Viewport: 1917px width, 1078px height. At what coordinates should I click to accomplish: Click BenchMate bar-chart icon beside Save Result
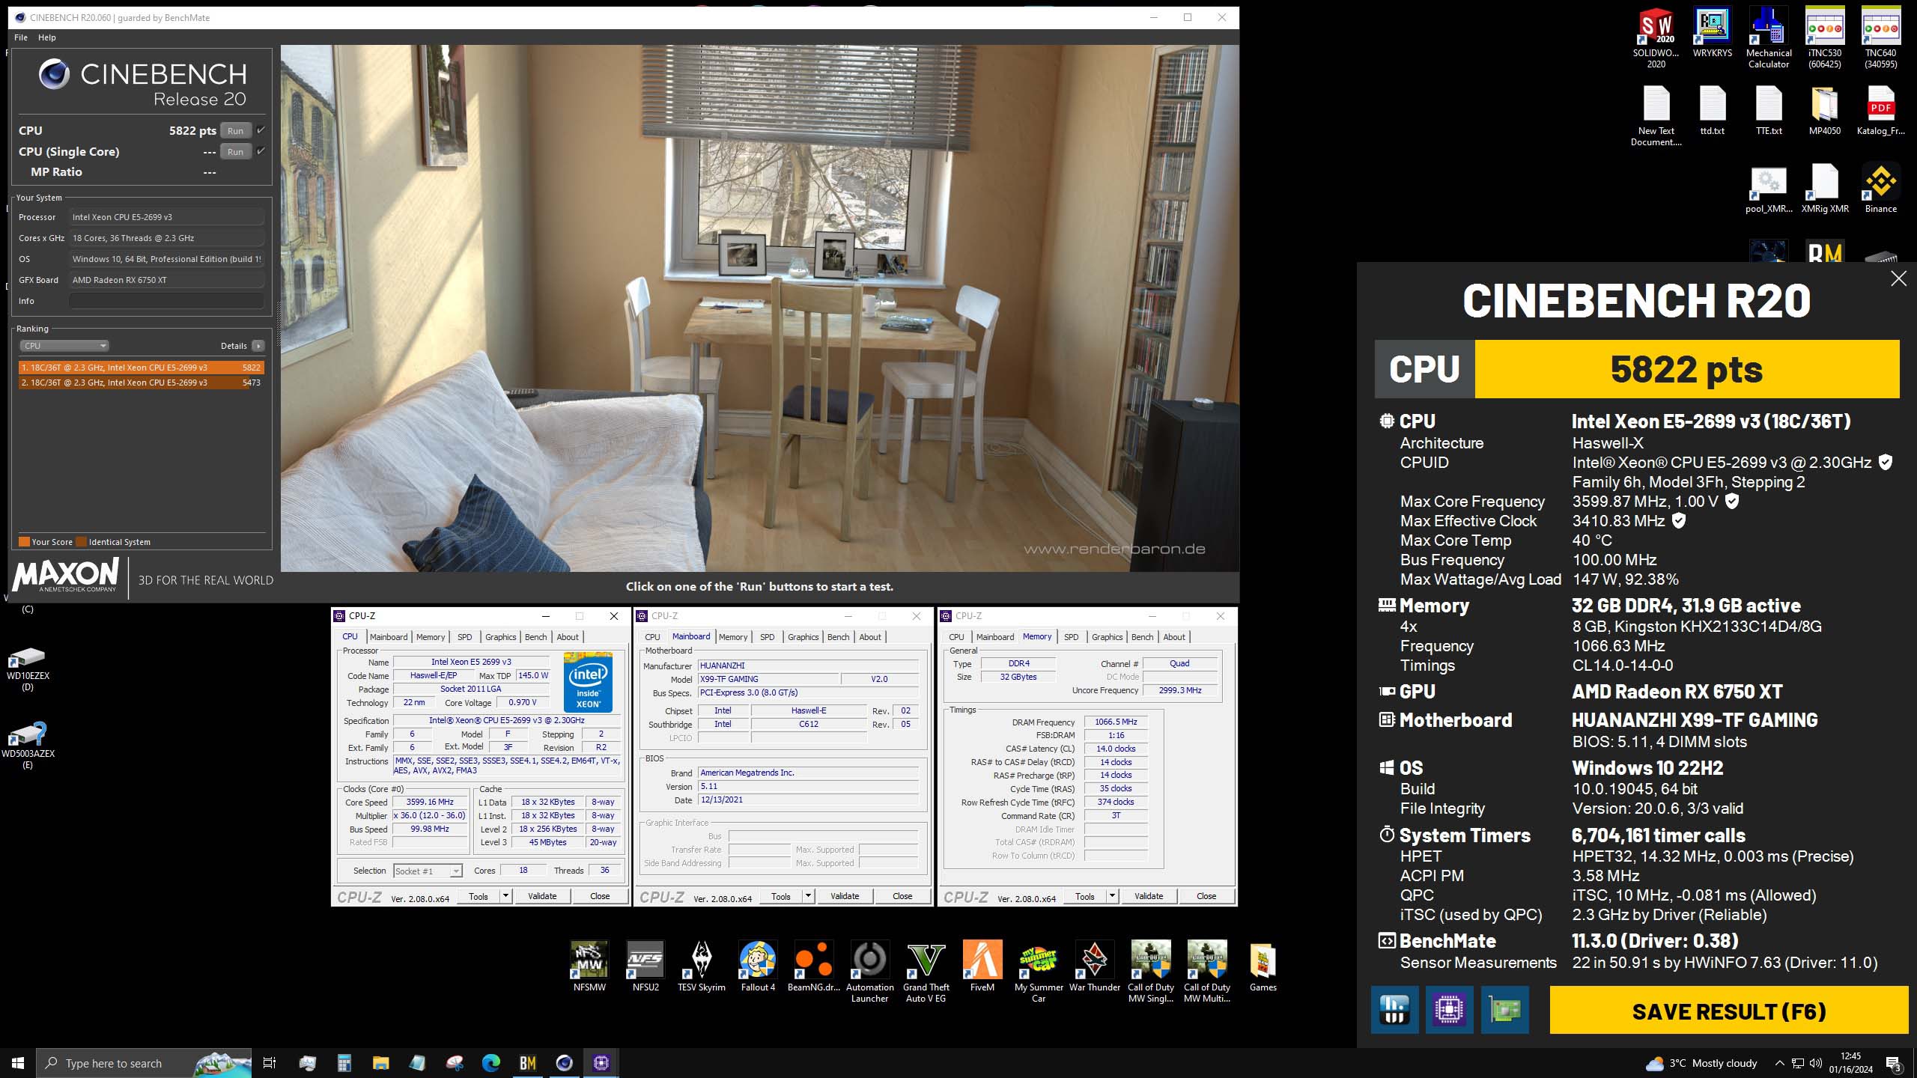coord(1394,1010)
